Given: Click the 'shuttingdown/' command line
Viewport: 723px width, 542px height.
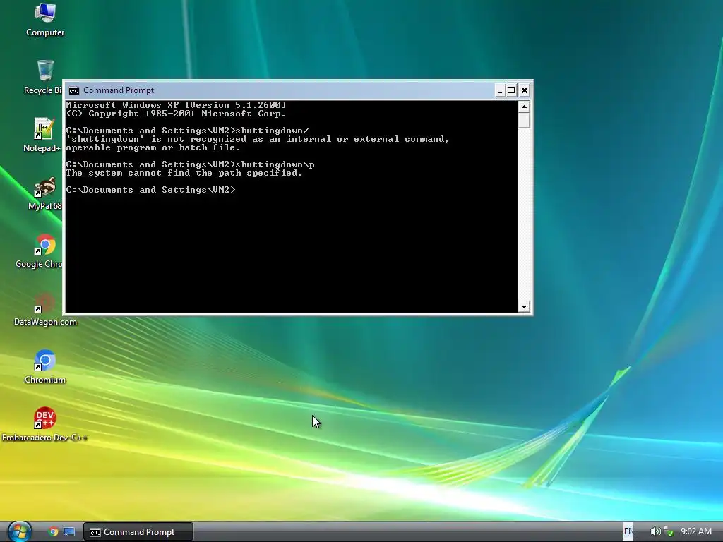Looking at the screenshot, I should 187,131.
